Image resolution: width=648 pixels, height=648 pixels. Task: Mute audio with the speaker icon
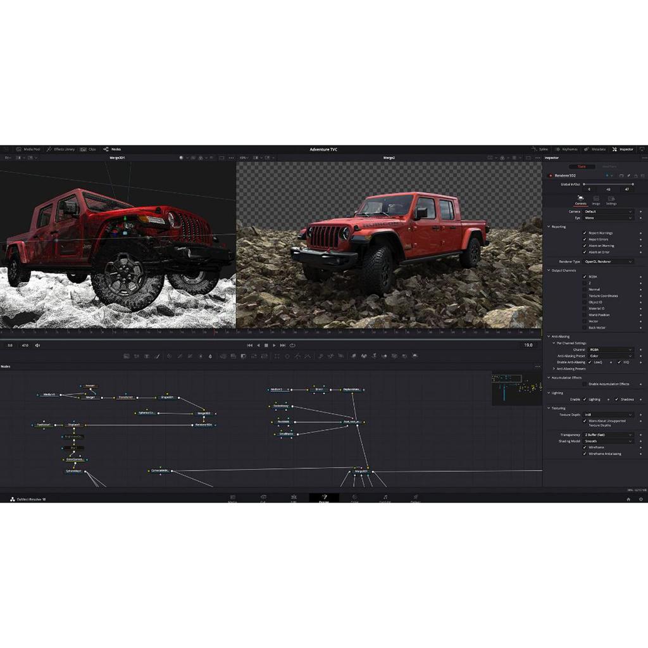pyautogui.click(x=37, y=345)
